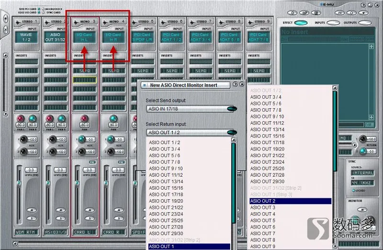
Task: Click the teal Pan R knob on strip 1
Action: pos(32,119)
